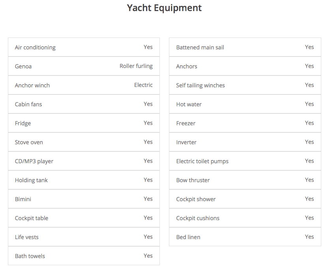Viewport: 328px width, 266px height.
Task: Click the Battened main sail label
Action: 200,47
